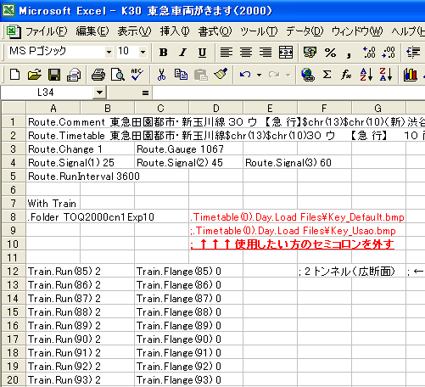The image size is (425, 387).
Task: Open the ファイル(F) menu
Action: 47,31
